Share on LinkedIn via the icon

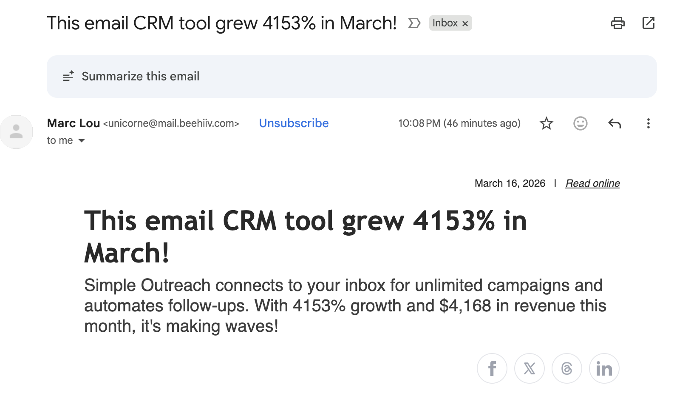604,368
